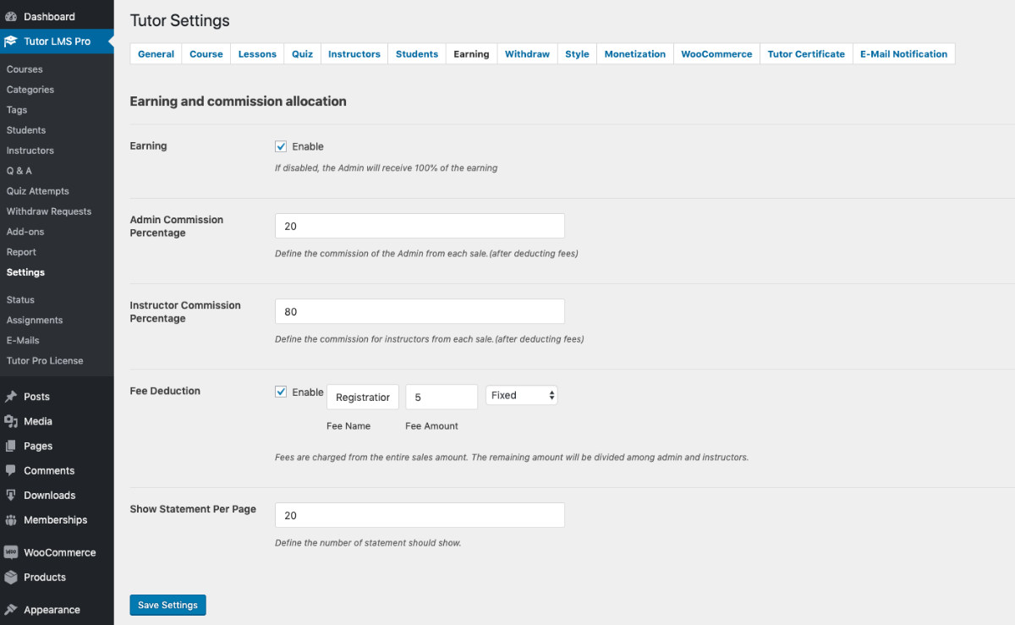Click the Show Statement Per Page field
Screen dimensions: 1015x625
[x=420, y=515]
